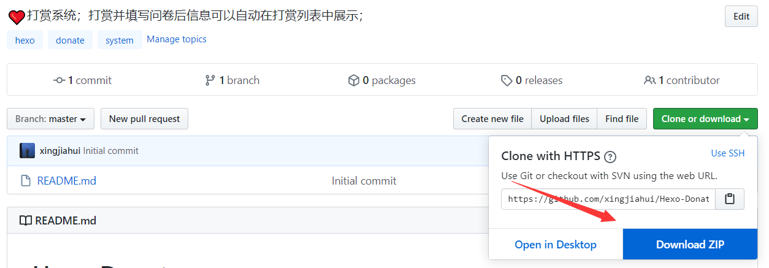Expand the Branch: master dropdown
Screen dimensions: 769x268
click(x=50, y=119)
